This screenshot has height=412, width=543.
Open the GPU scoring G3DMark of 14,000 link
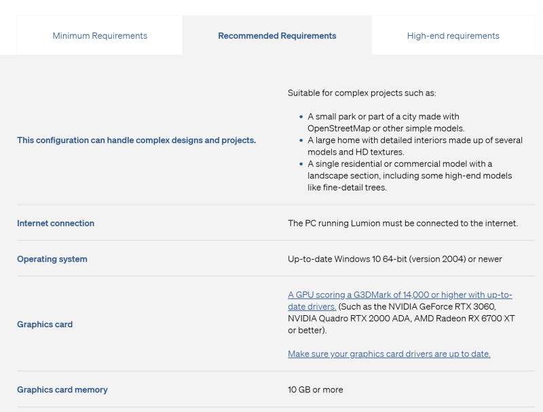click(x=399, y=295)
